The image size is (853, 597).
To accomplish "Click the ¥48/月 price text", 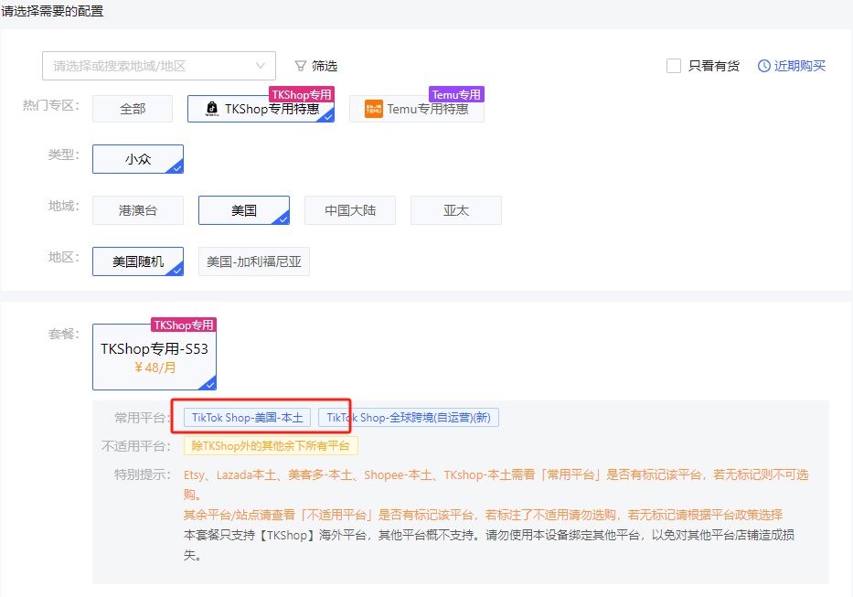I will click(x=155, y=368).
